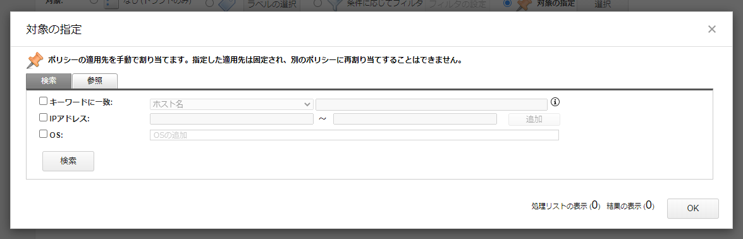This screenshot has width=743, height=239.
Task: Click the IP address start field
Action: (231, 119)
